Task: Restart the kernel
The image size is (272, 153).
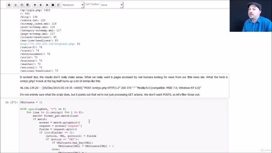Action: pyautogui.click(x=59, y=5)
